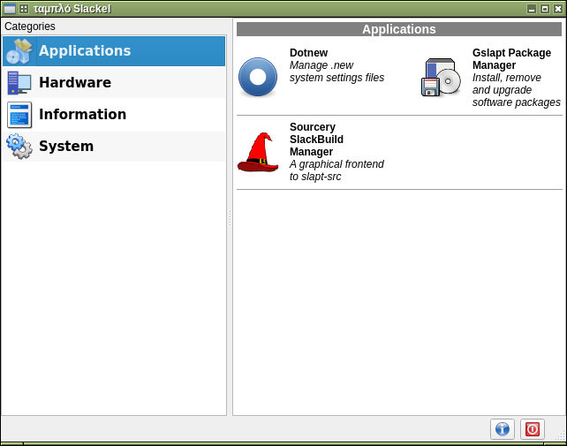Click the Hardware computer icon

19,83
